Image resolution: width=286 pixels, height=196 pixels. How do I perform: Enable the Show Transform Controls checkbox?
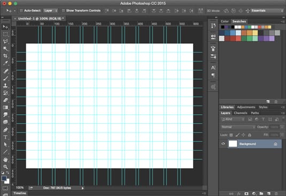(x=63, y=11)
